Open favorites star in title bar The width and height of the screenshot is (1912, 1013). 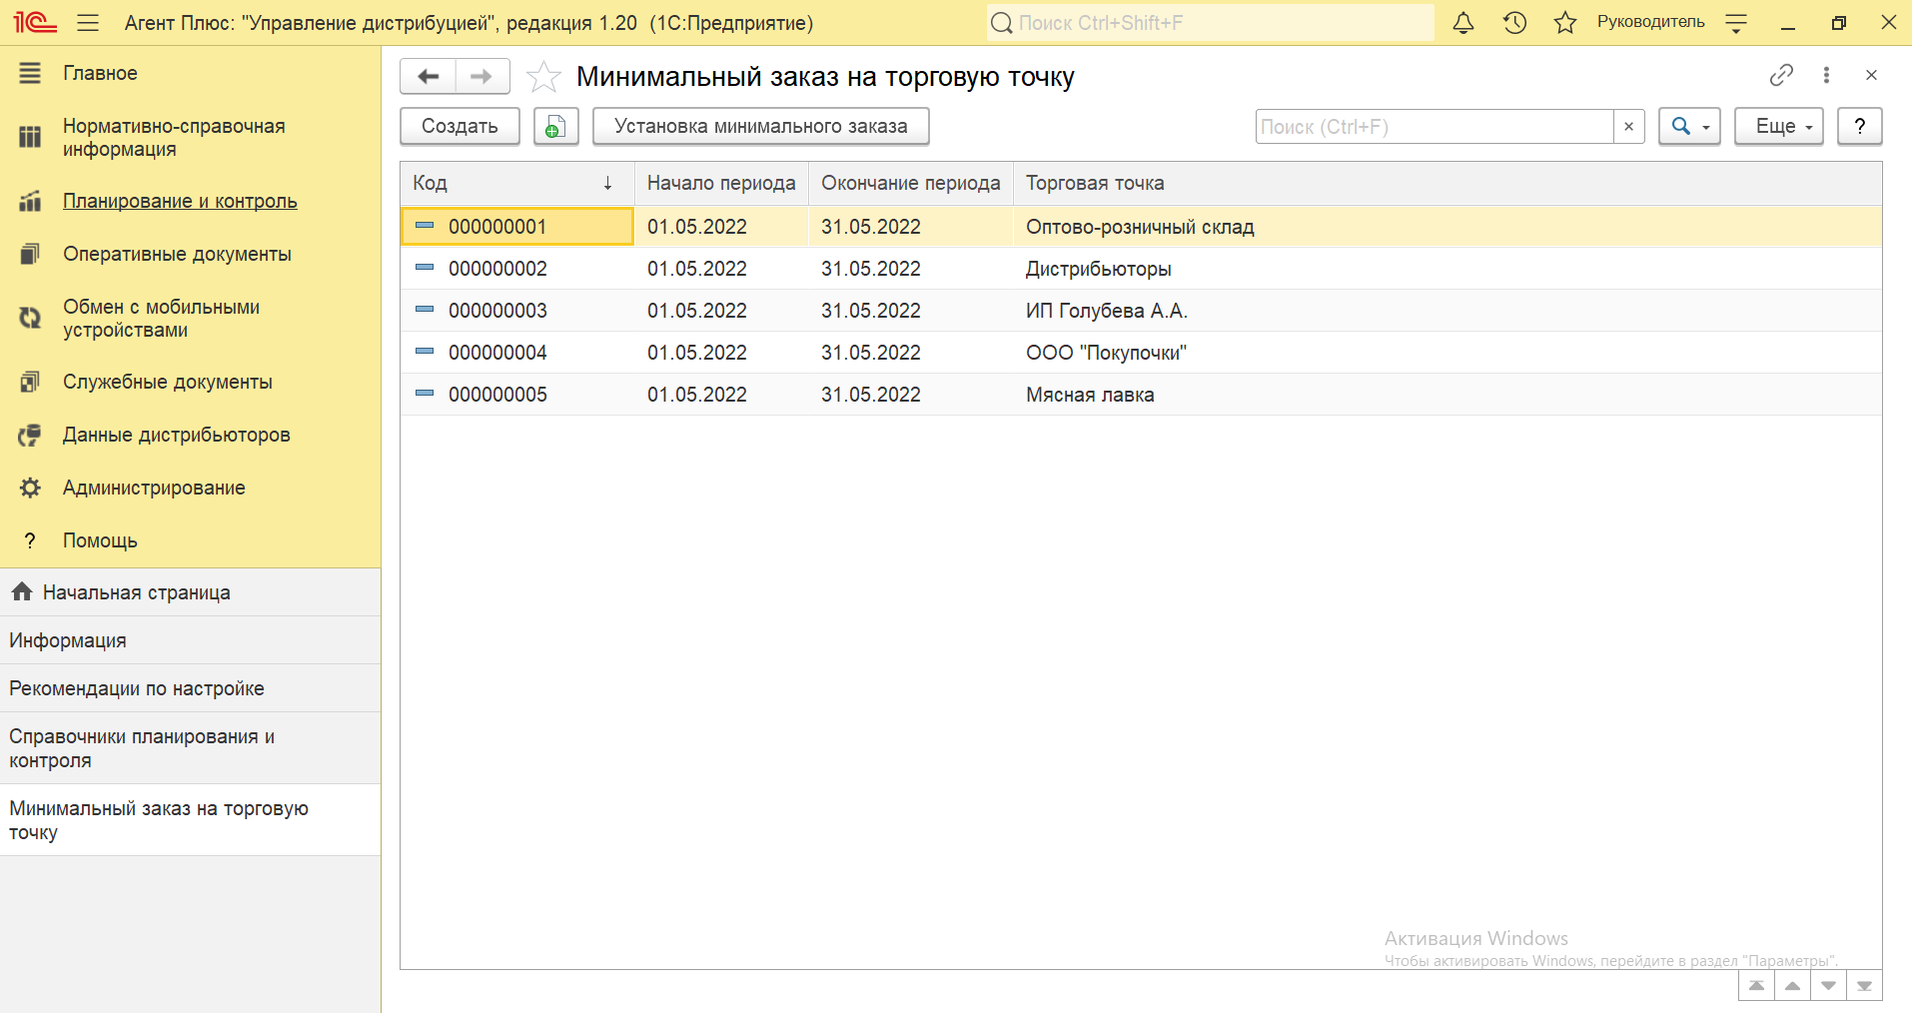(1564, 23)
